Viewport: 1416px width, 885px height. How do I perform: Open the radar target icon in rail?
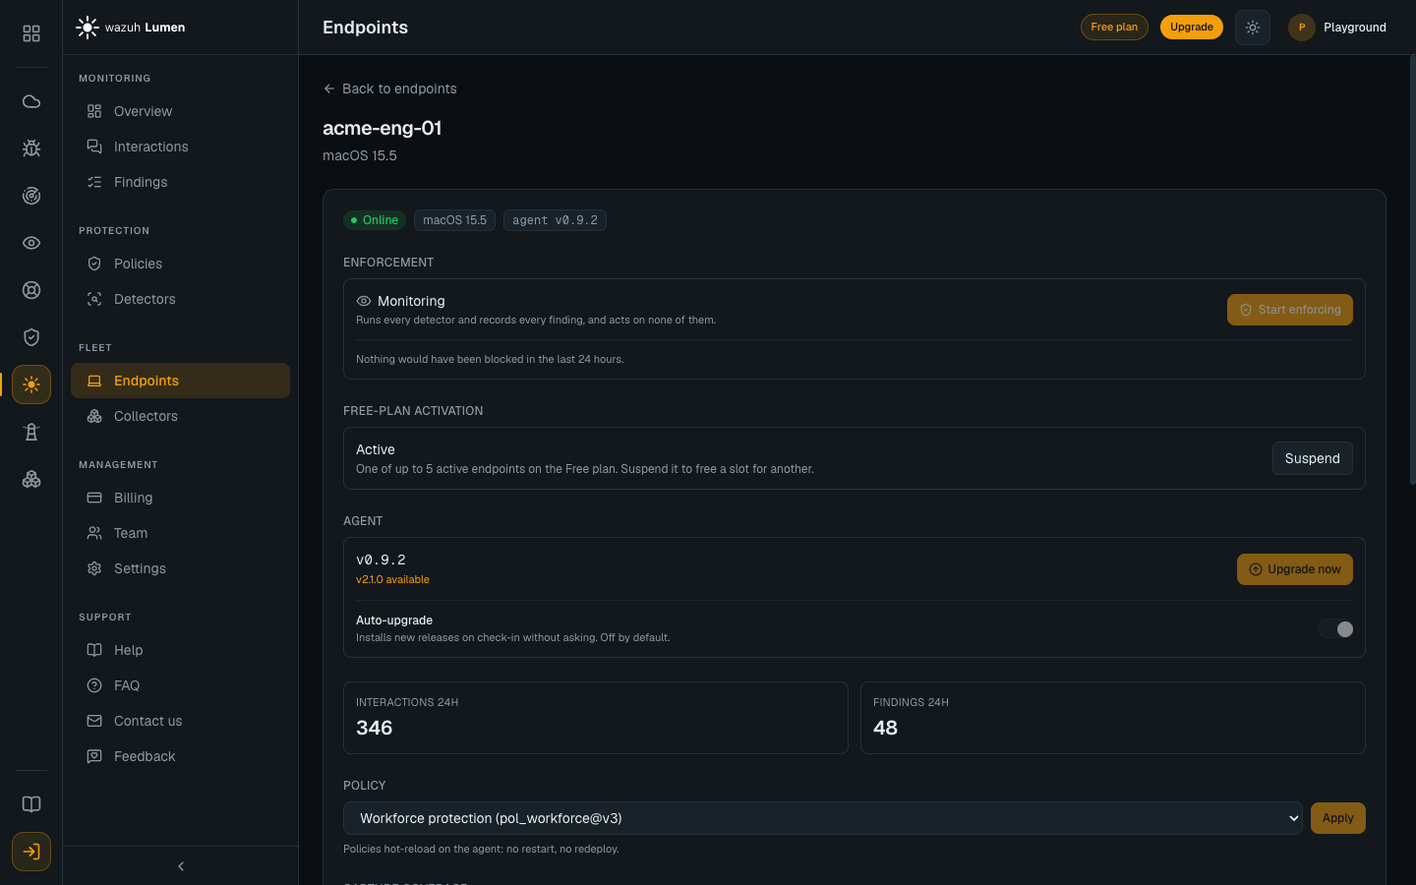pos(31,196)
